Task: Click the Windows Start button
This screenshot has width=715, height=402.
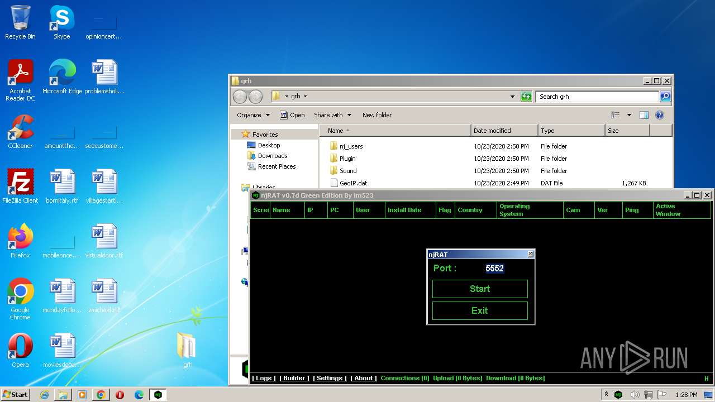Action: coord(15,395)
